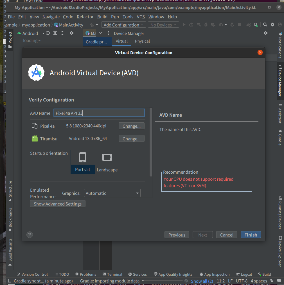Open the Refactor menu
284x285 pixels.
pos(85,17)
